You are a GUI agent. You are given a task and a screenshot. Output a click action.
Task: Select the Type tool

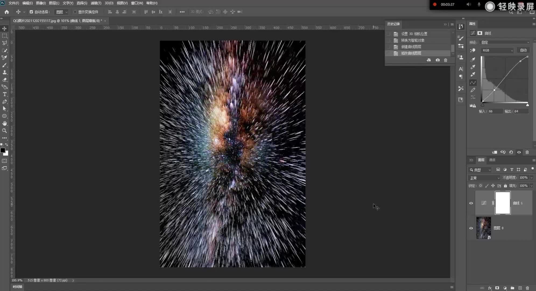click(x=4, y=94)
